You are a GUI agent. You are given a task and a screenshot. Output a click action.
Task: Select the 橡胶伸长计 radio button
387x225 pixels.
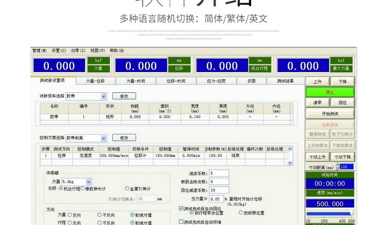click(x=82, y=189)
